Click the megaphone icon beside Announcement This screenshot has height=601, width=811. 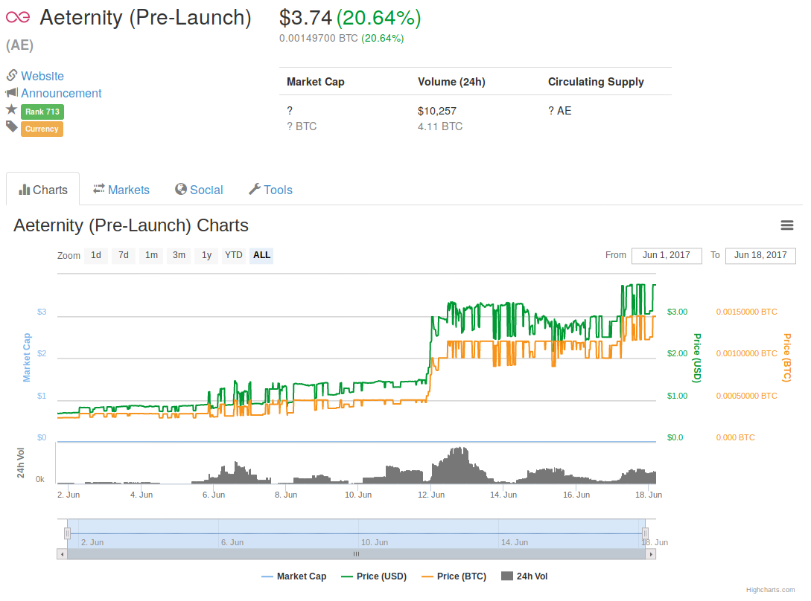[x=11, y=93]
